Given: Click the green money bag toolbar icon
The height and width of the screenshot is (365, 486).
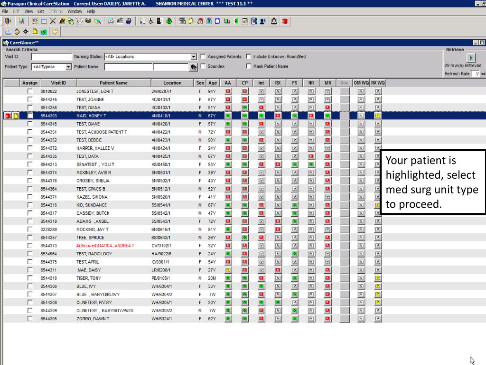Looking at the screenshot, I should tap(169, 21).
